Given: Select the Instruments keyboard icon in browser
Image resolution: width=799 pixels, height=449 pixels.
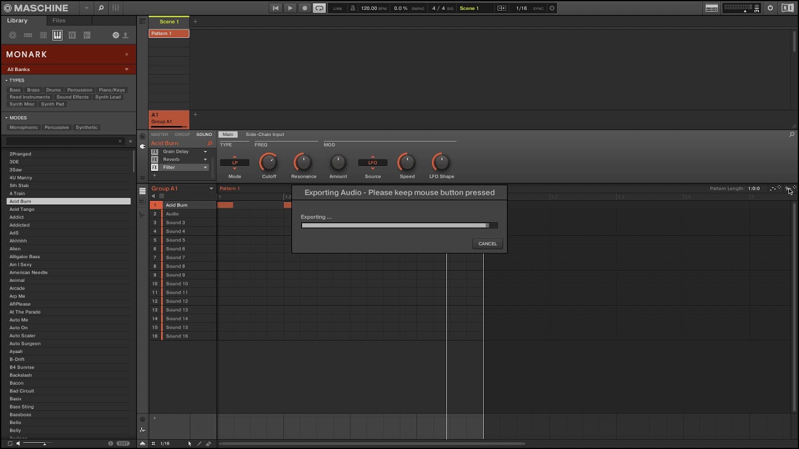Looking at the screenshot, I should (57, 36).
